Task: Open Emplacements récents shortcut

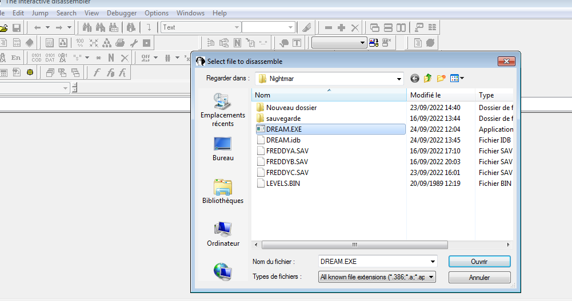Action: click(223, 109)
